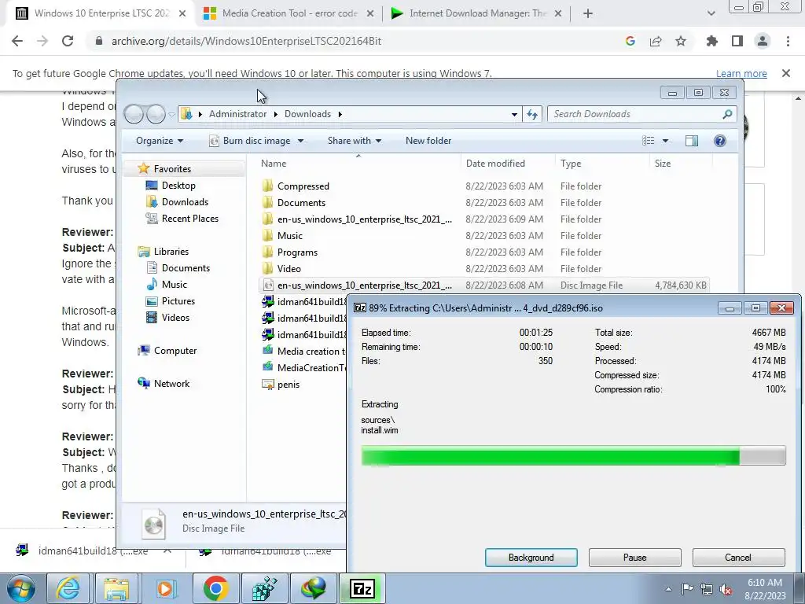Image resolution: width=805 pixels, height=604 pixels.
Task: Pause the 7-Zip extraction
Action: (634, 558)
